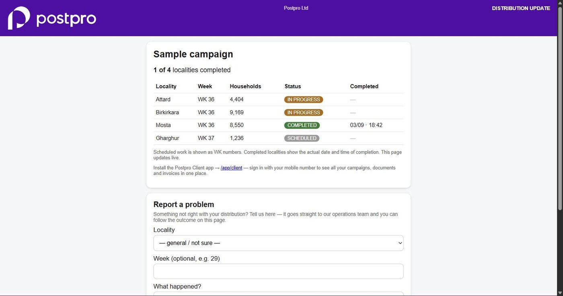Select the Attard locality cell

[x=163, y=99]
